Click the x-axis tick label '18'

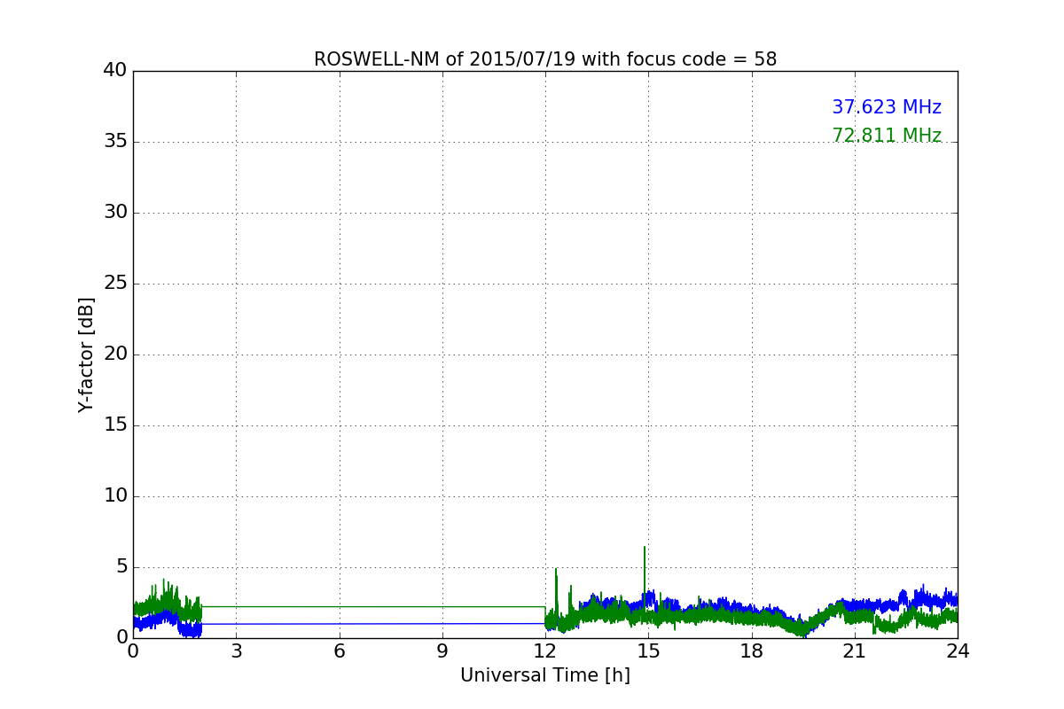[x=752, y=651]
